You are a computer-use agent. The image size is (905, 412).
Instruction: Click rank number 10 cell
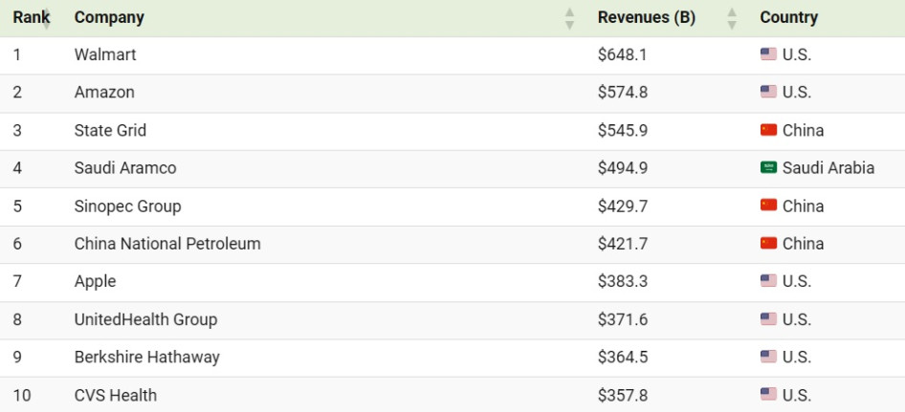click(x=21, y=395)
